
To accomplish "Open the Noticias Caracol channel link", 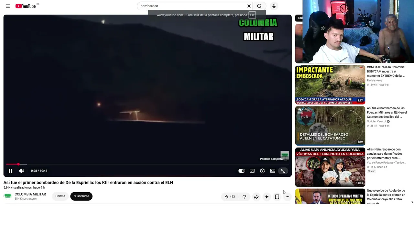I will [376, 122].
